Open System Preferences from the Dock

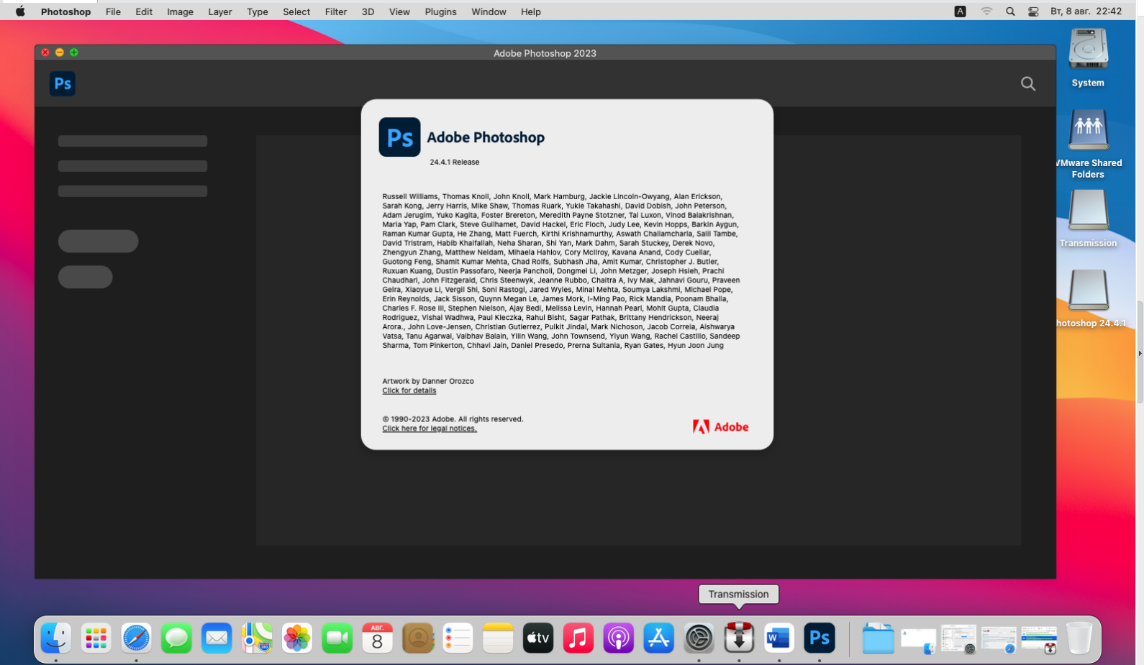click(x=699, y=638)
